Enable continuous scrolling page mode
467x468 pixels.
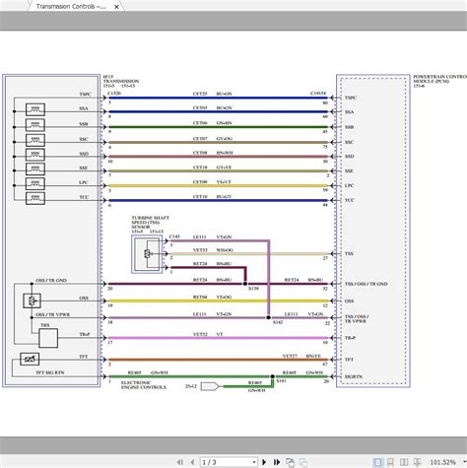[x=391, y=462]
